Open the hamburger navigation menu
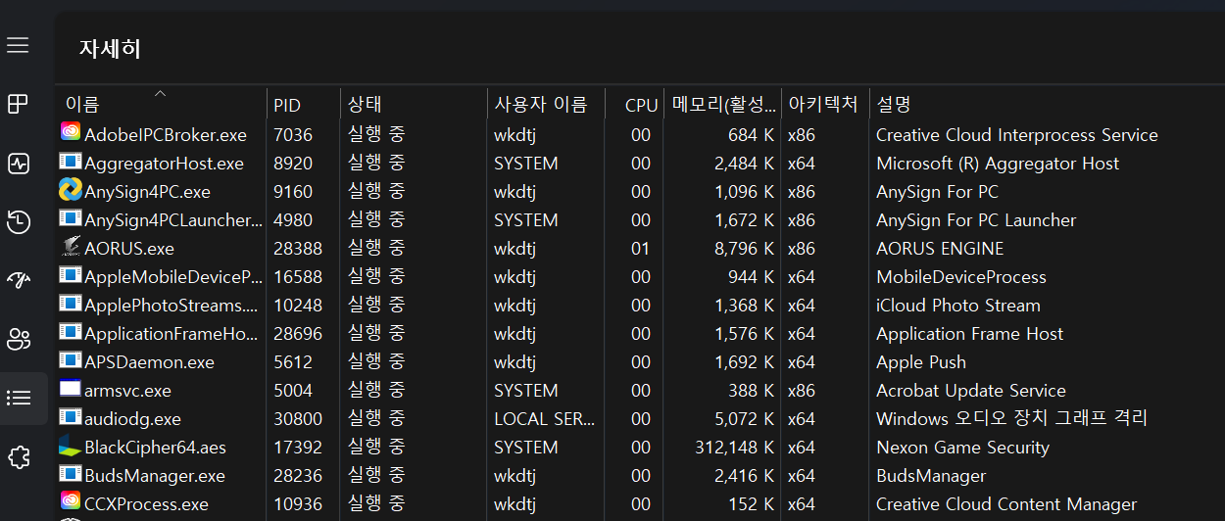 click(x=18, y=45)
